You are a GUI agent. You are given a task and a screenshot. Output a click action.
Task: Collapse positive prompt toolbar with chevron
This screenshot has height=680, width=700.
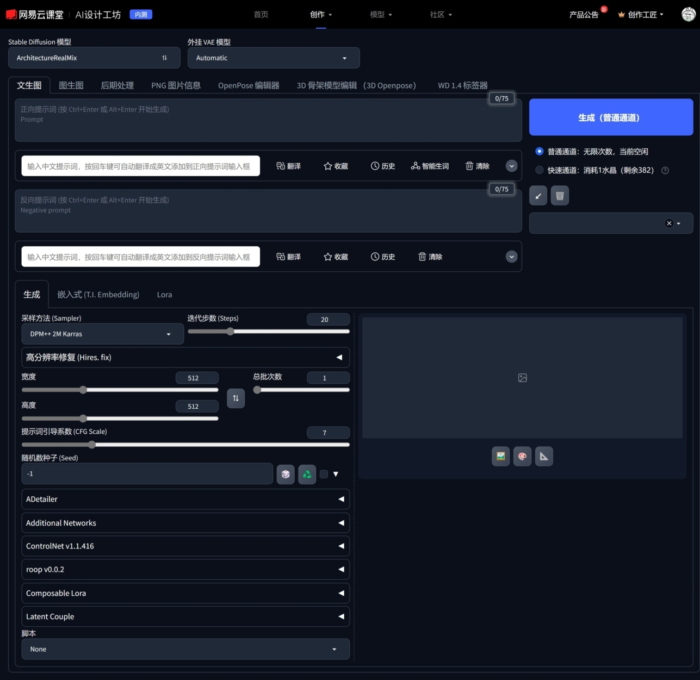coord(511,166)
